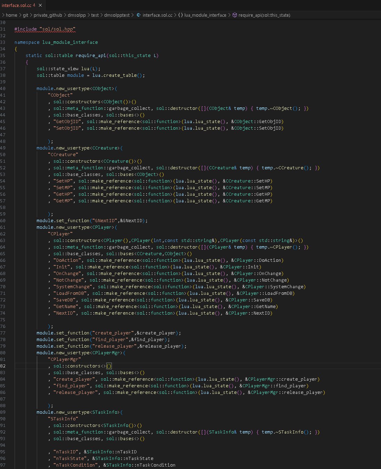Click 'module.new_usertype<CPlayer>(' on line 62

tap(77, 227)
